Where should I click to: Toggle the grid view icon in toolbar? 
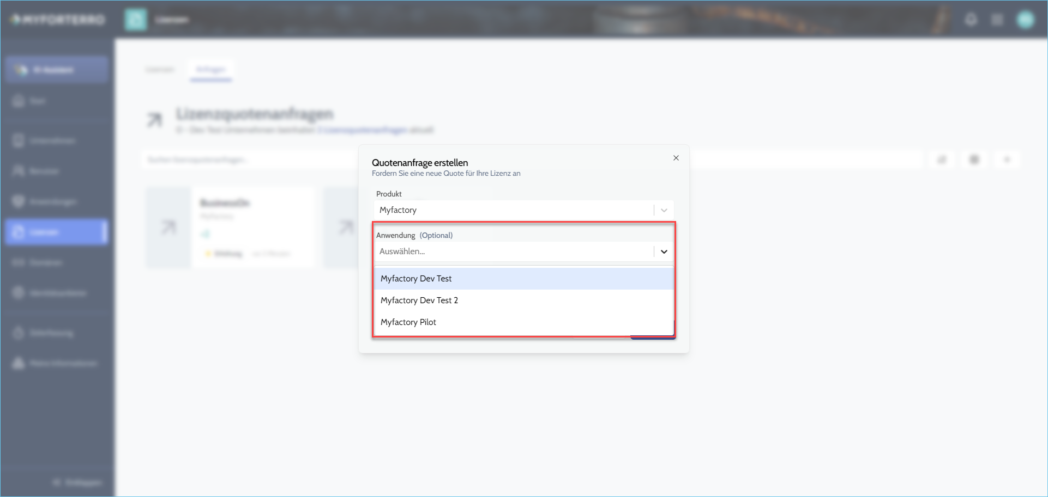974,159
